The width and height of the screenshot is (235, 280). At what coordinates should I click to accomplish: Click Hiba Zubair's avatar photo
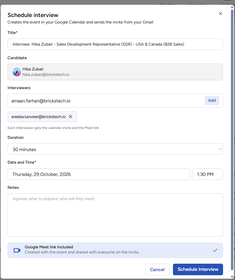click(17, 72)
